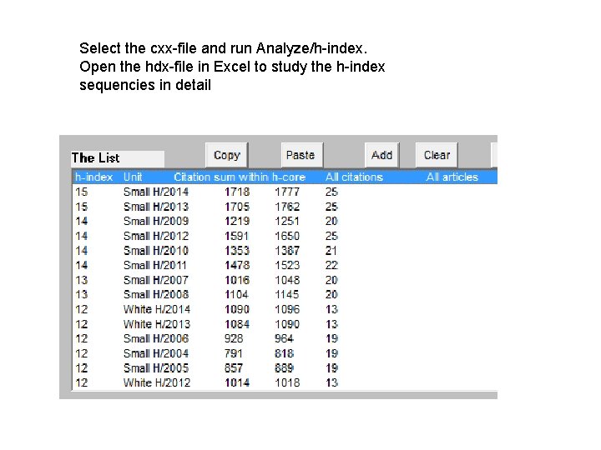601x450 pixels.
Task: Click the value 818 in the list
Action: point(284,353)
